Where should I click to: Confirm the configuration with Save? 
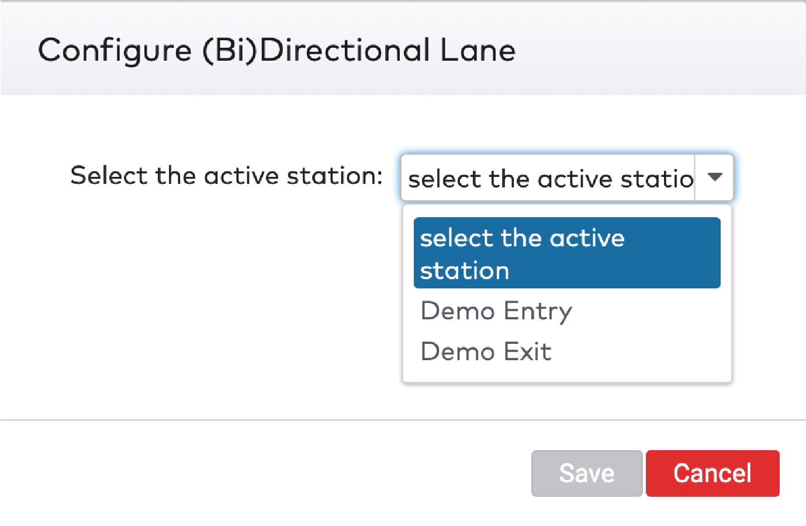click(586, 473)
